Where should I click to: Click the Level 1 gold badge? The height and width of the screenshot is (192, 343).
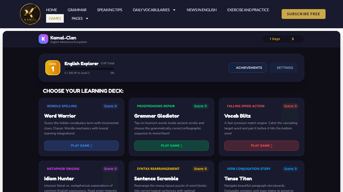click(53, 68)
